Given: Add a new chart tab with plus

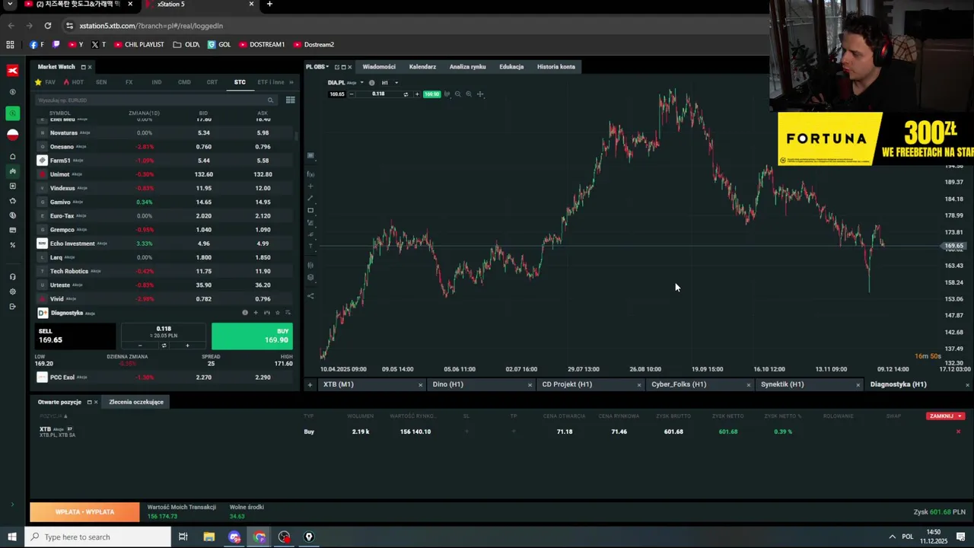Looking at the screenshot, I should coord(310,384).
